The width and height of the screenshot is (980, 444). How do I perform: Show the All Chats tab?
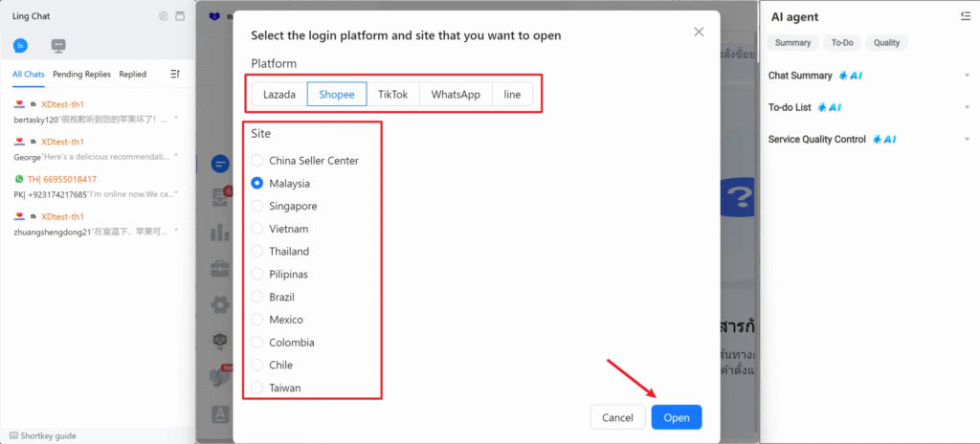pos(29,74)
